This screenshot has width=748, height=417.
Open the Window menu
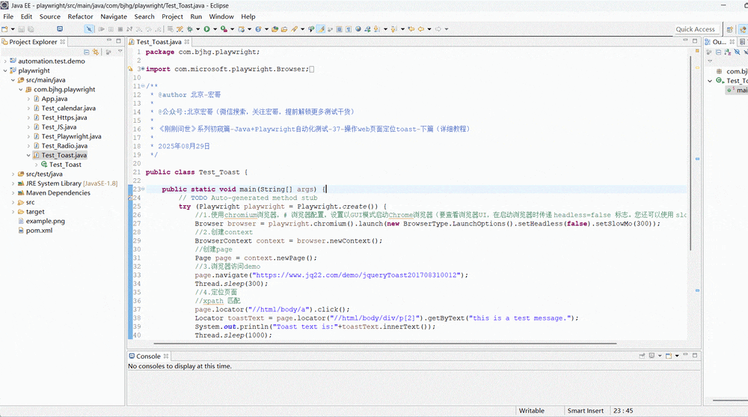[x=221, y=16]
